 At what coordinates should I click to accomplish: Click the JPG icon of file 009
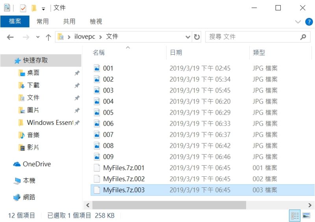pyautogui.click(x=97, y=157)
